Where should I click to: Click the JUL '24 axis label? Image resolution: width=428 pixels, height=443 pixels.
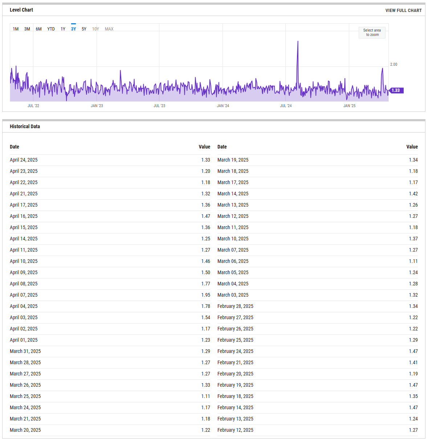click(286, 106)
